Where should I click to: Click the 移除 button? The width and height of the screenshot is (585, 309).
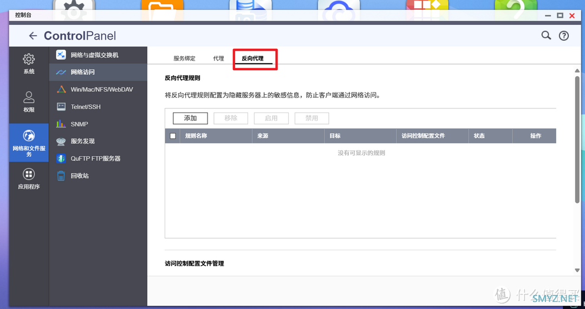231,118
